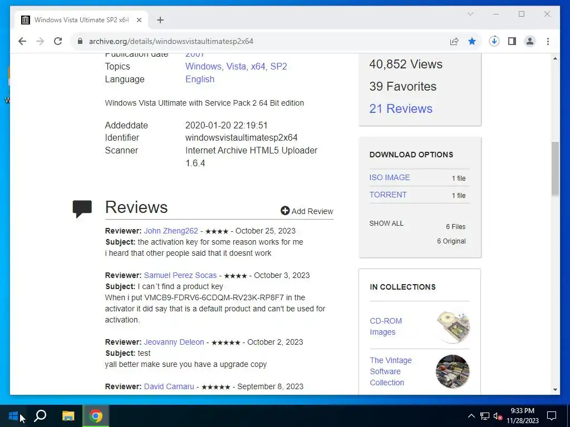The width and height of the screenshot is (570, 427).
Task: Click the 40,852 Views count
Action: (406, 64)
